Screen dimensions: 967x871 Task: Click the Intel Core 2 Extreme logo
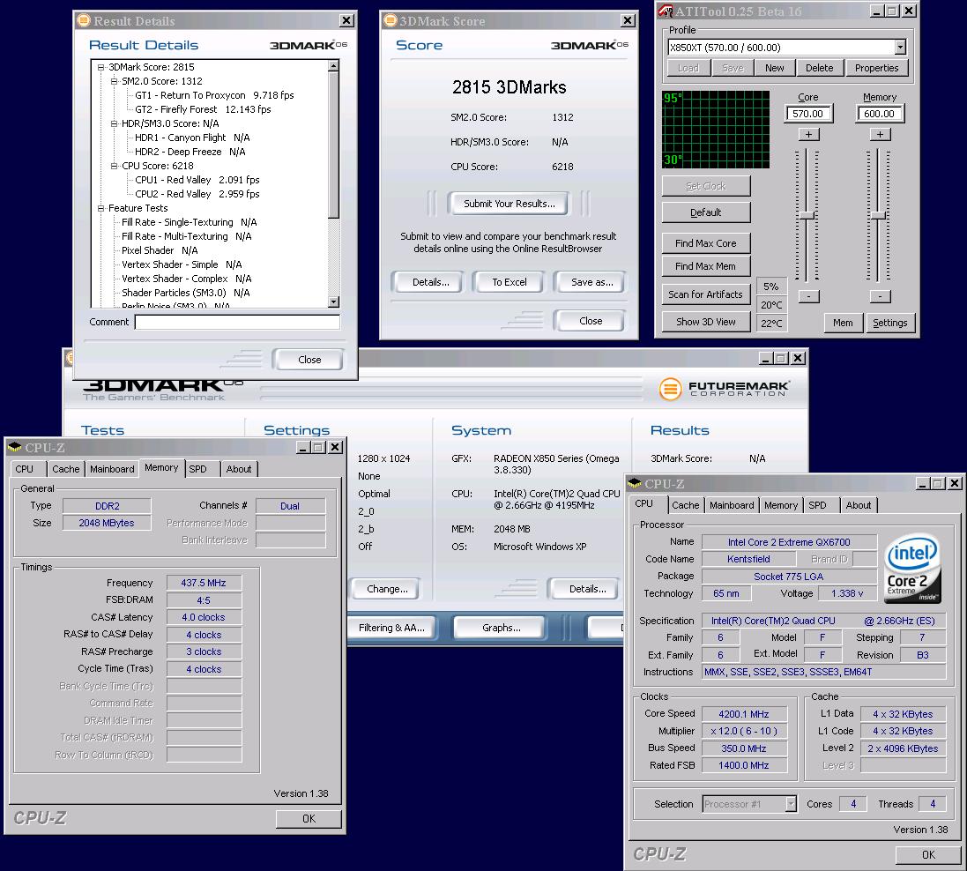(x=912, y=568)
